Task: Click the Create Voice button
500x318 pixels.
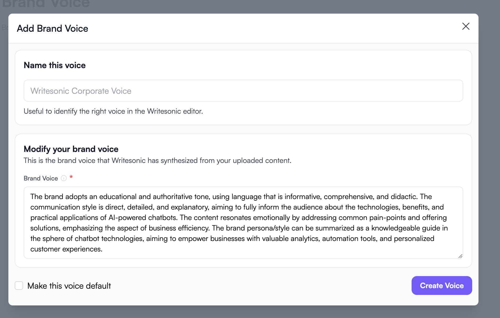Action: click(x=442, y=286)
